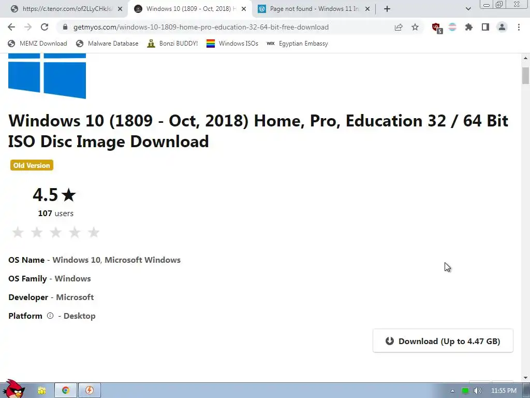The height and width of the screenshot is (398, 530).
Task: Open the Microsoft Windows link
Action: coord(142,260)
